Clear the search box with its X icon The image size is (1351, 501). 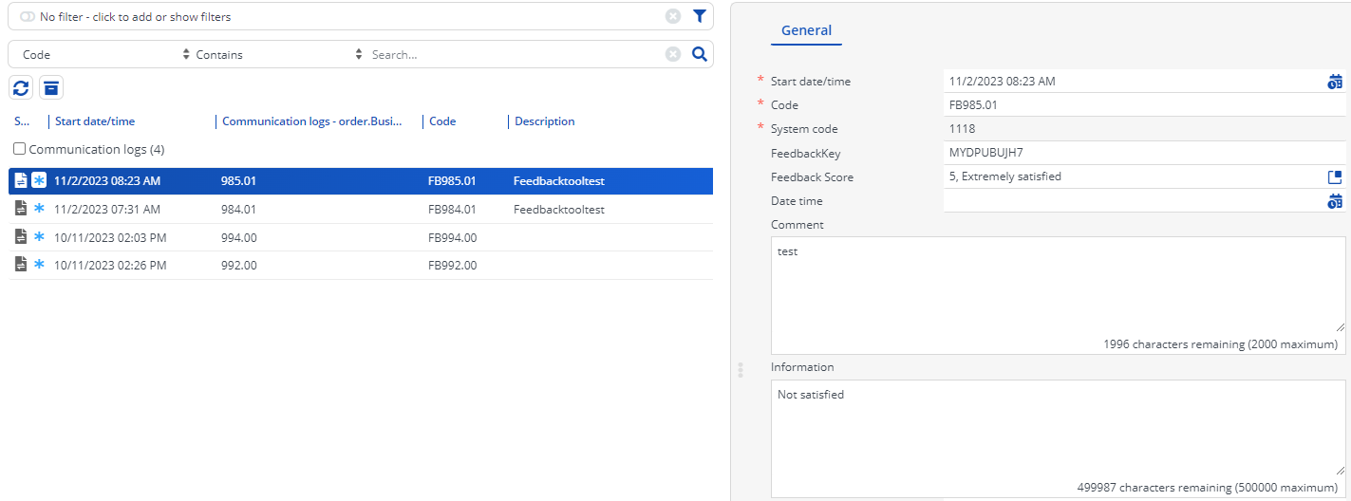(x=672, y=54)
